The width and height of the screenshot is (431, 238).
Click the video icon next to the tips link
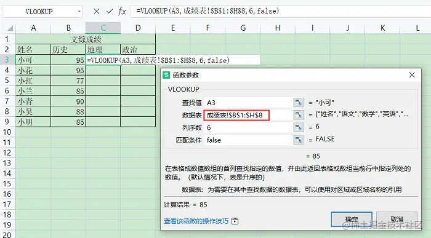(x=235, y=221)
